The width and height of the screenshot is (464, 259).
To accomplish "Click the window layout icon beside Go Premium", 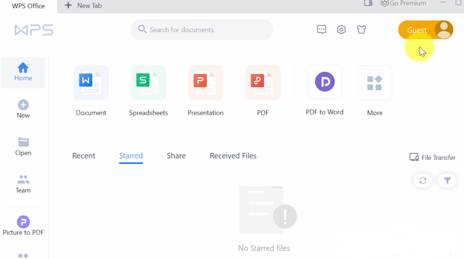I will (x=368, y=3).
